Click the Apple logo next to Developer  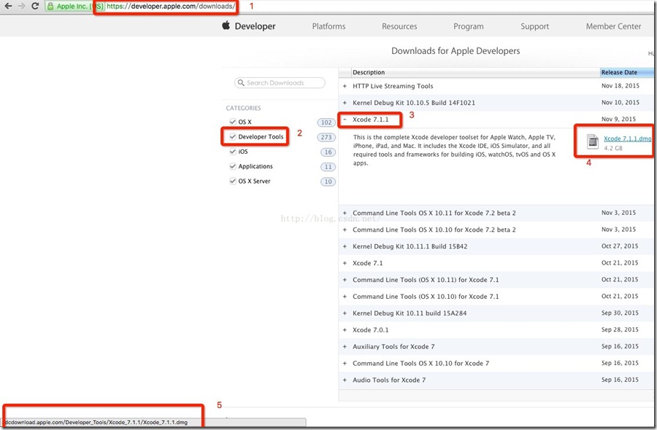226,25
